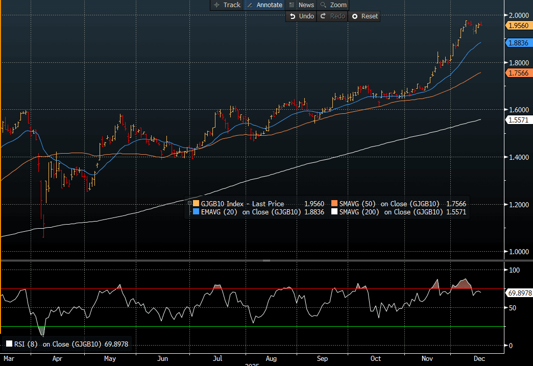Click the GJGB10 Index orange legend swatch
Image resolution: width=533 pixels, height=366 pixels.
(197, 204)
